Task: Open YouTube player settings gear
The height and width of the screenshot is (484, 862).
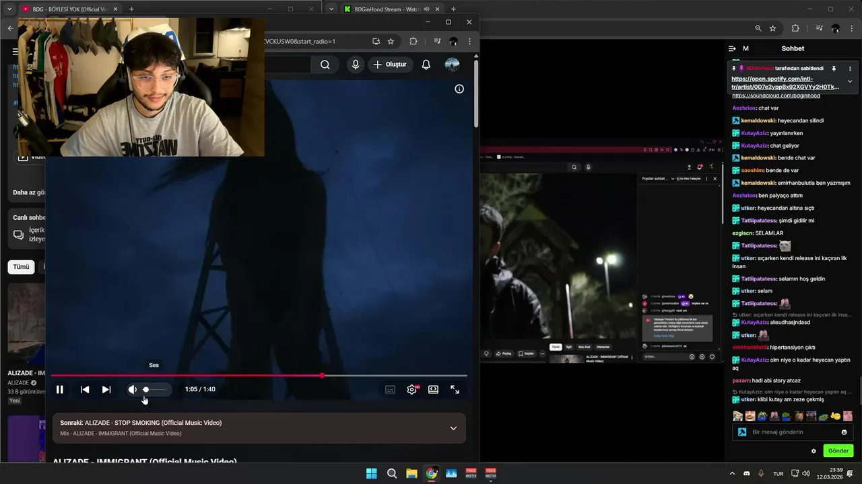Action: point(412,389)
